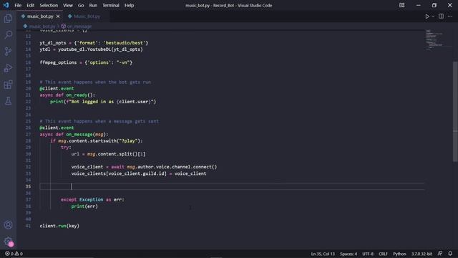Click 'except Exception as err:' line
This screenshot has height=258, width=458.
(x=92, y=199)
